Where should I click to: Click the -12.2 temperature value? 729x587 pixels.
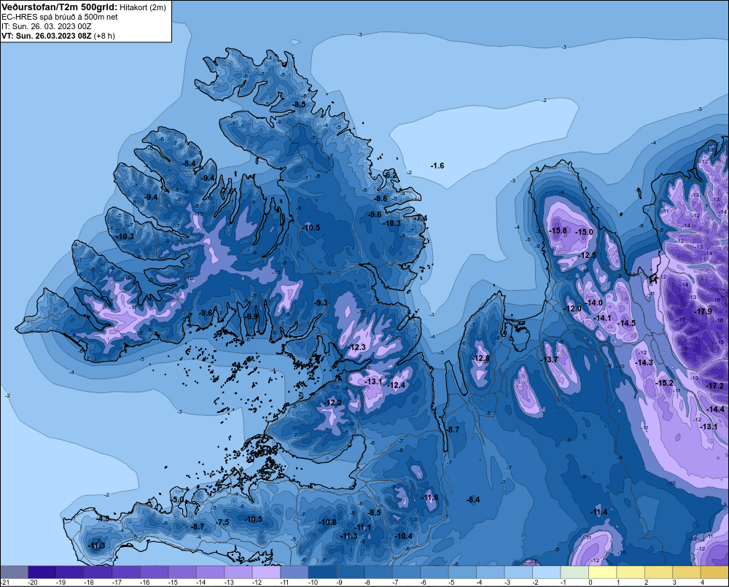(x=333, y=403)
